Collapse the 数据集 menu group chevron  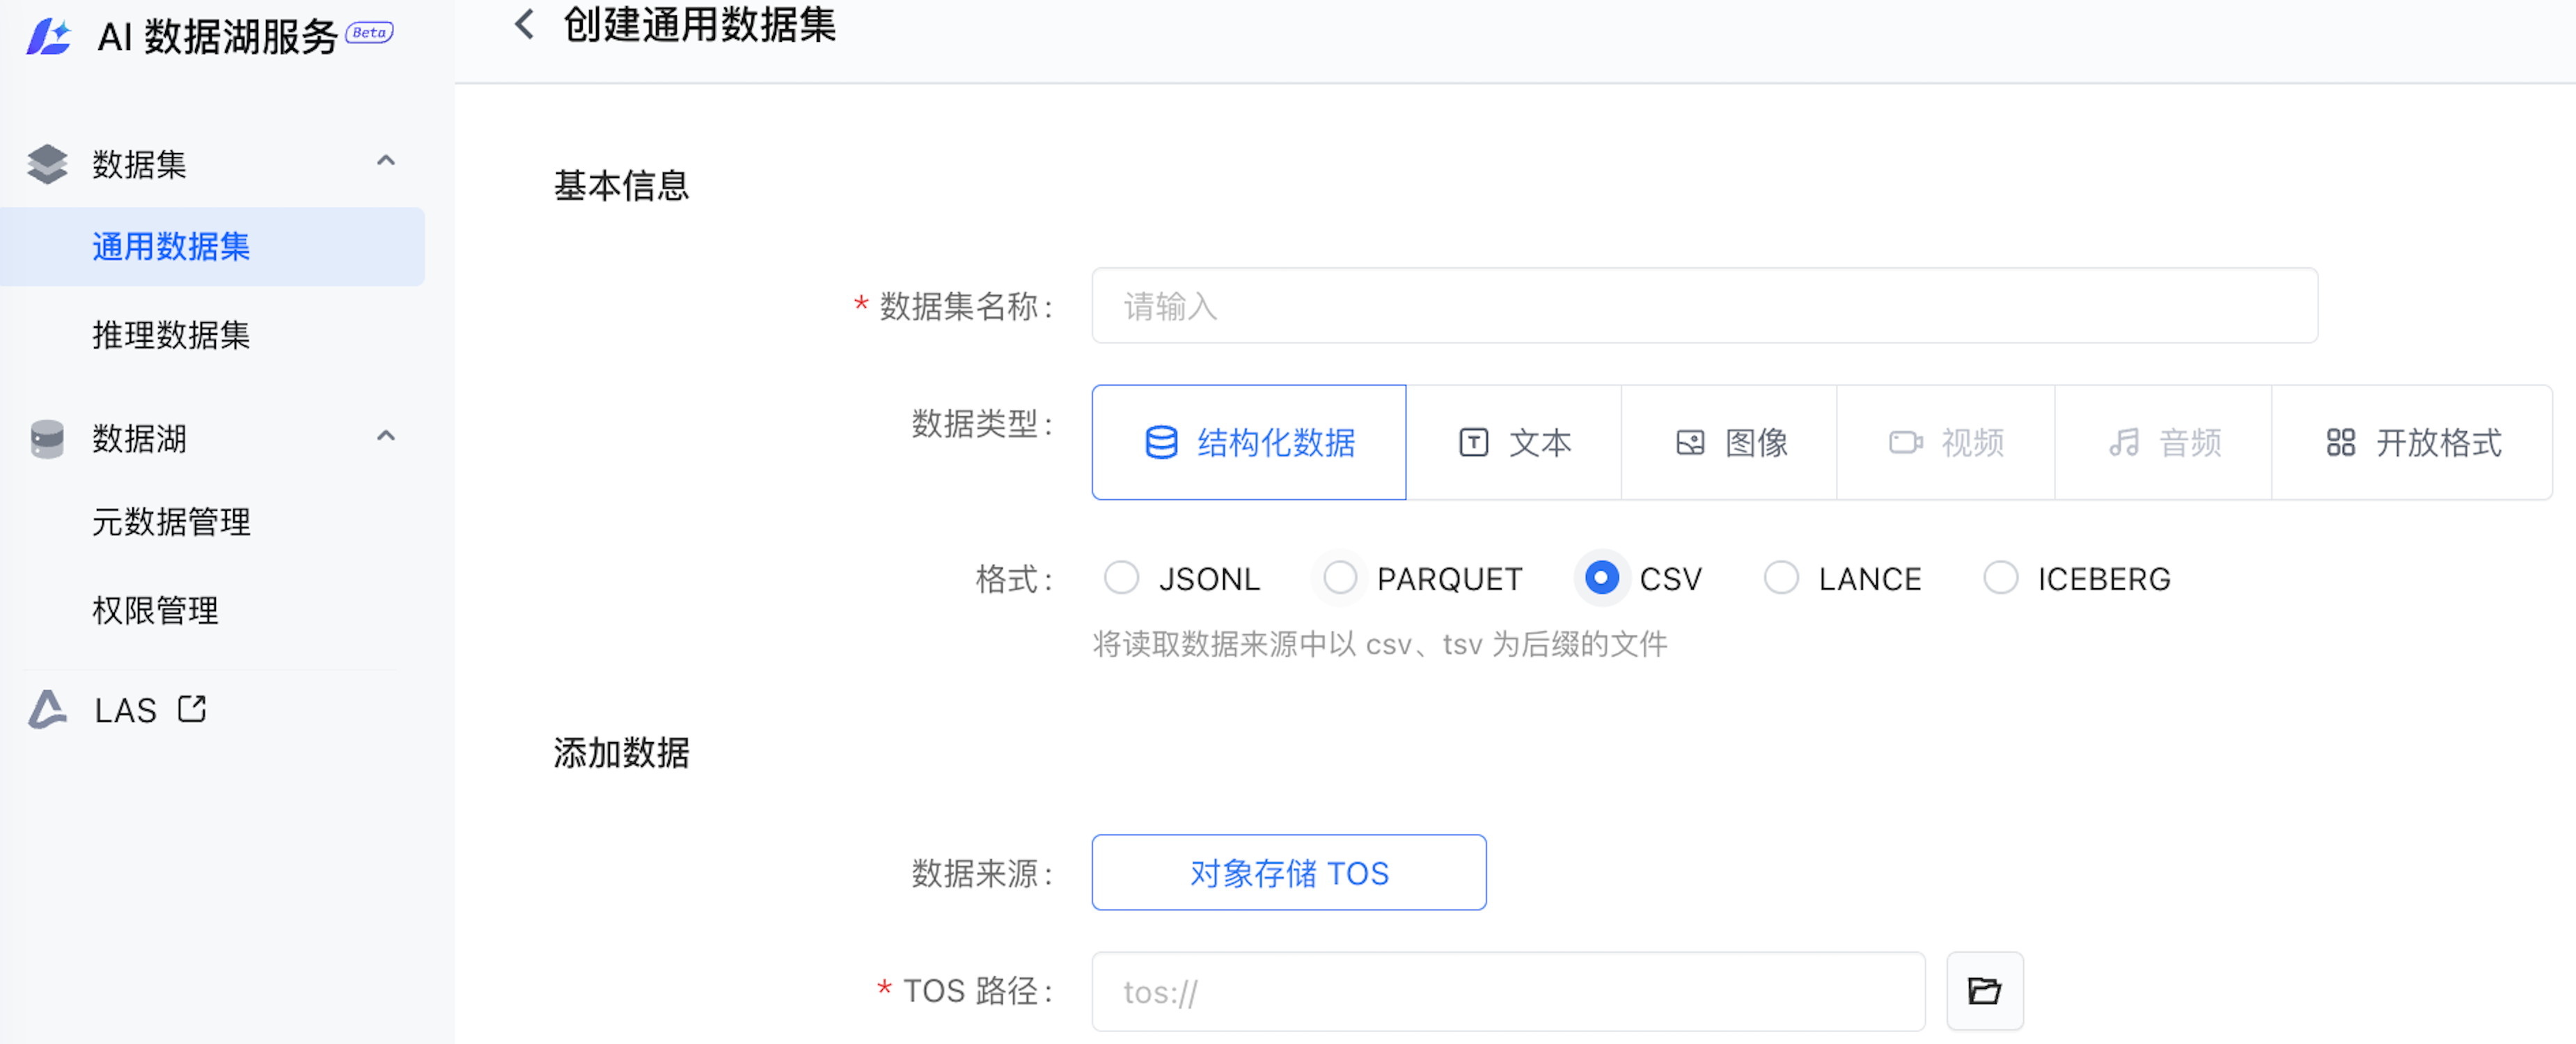385,161
